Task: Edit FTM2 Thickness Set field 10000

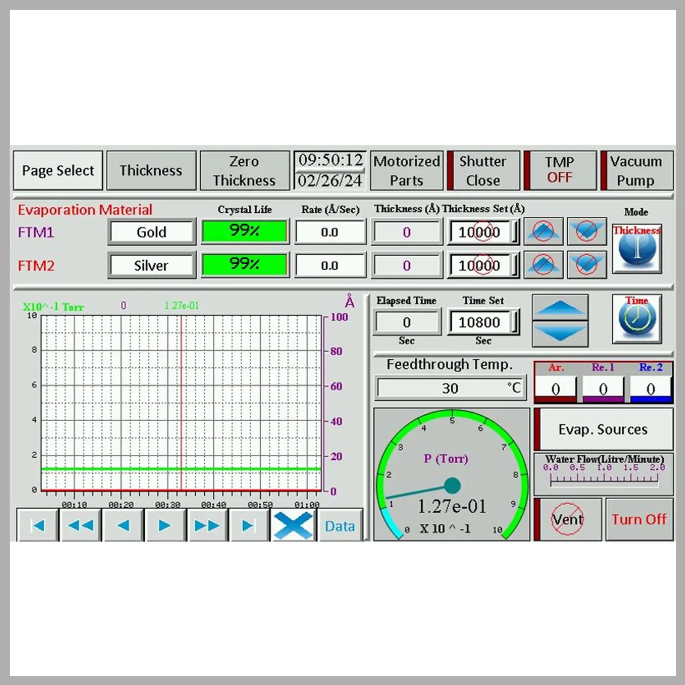Action: (482, 265)
